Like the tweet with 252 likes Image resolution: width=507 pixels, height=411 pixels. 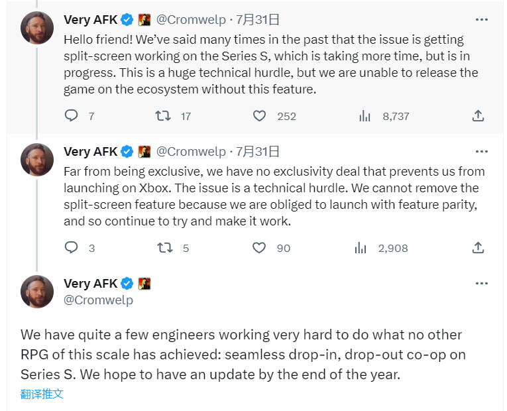[260, 116]
